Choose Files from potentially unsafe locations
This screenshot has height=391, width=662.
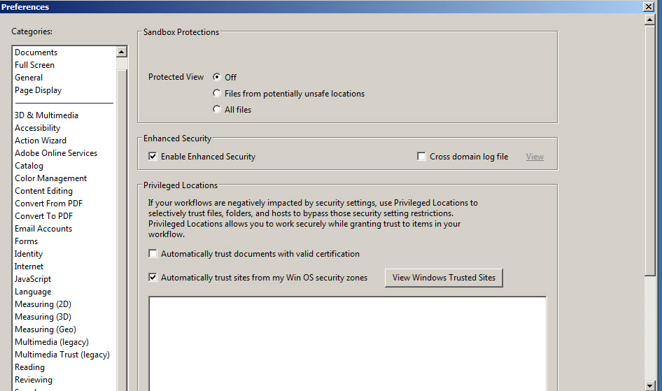(x=217, y=93)
